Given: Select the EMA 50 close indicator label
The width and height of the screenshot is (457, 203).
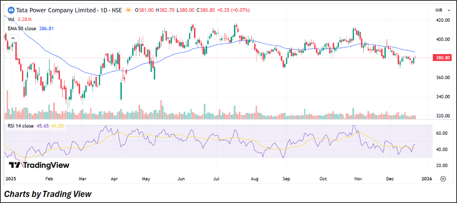Looking at the screenshot, I should (22, 29).
